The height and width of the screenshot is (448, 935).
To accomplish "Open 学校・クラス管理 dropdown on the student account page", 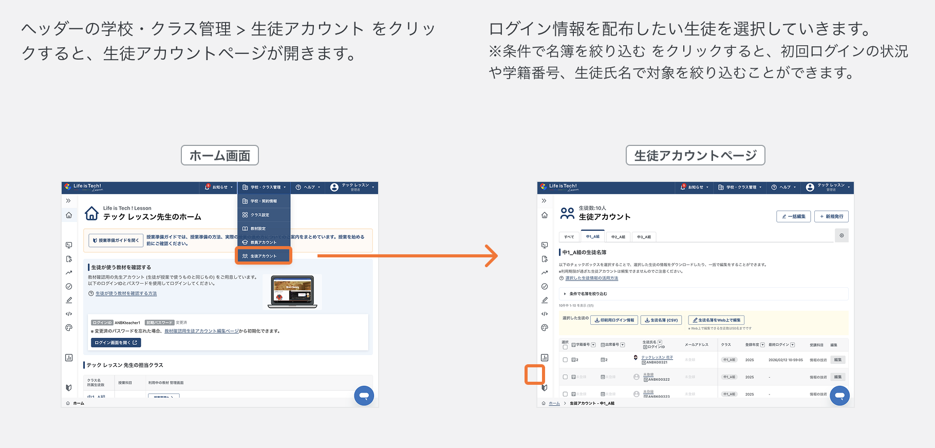I will coord(740,188).
